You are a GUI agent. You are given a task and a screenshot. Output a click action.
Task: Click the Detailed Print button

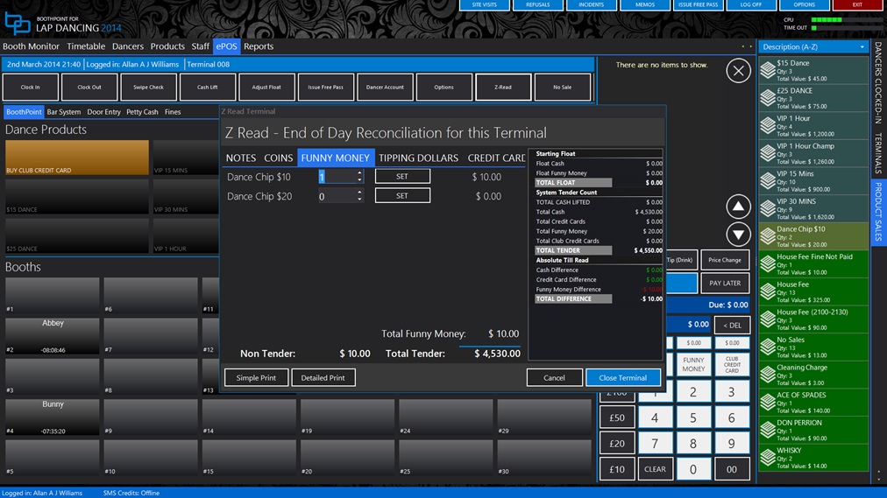(x=323, y=377)
